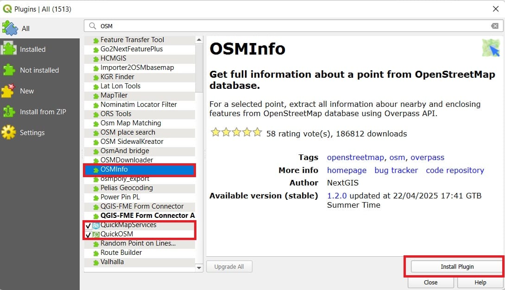
Task: Select Power Pin PL plugin row
Action: [x=139, y=197]
